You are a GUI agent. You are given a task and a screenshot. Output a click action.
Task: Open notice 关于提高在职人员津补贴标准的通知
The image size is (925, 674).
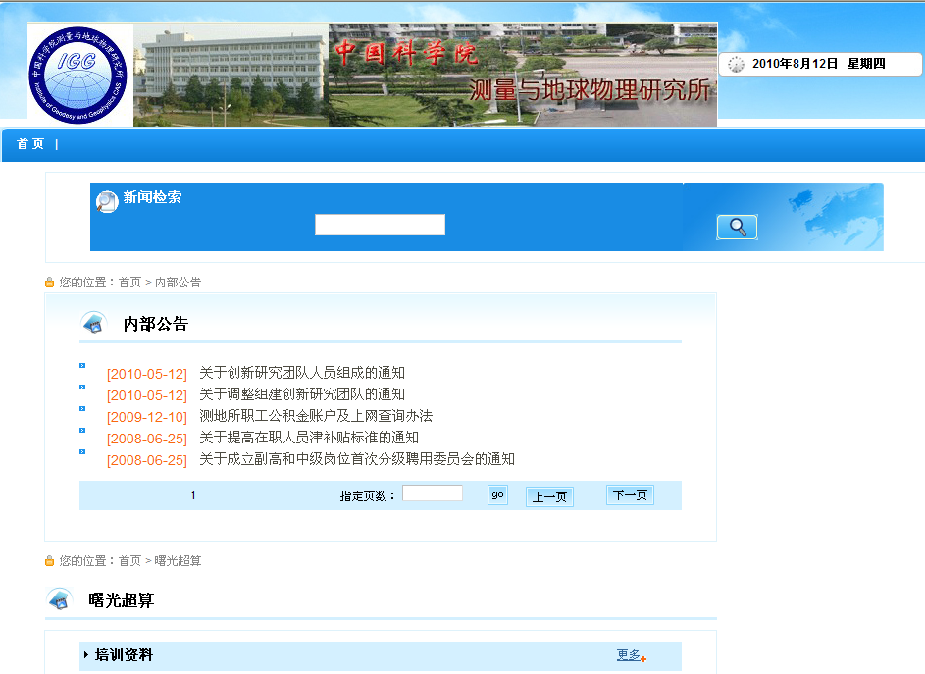[x=309, y=438]
